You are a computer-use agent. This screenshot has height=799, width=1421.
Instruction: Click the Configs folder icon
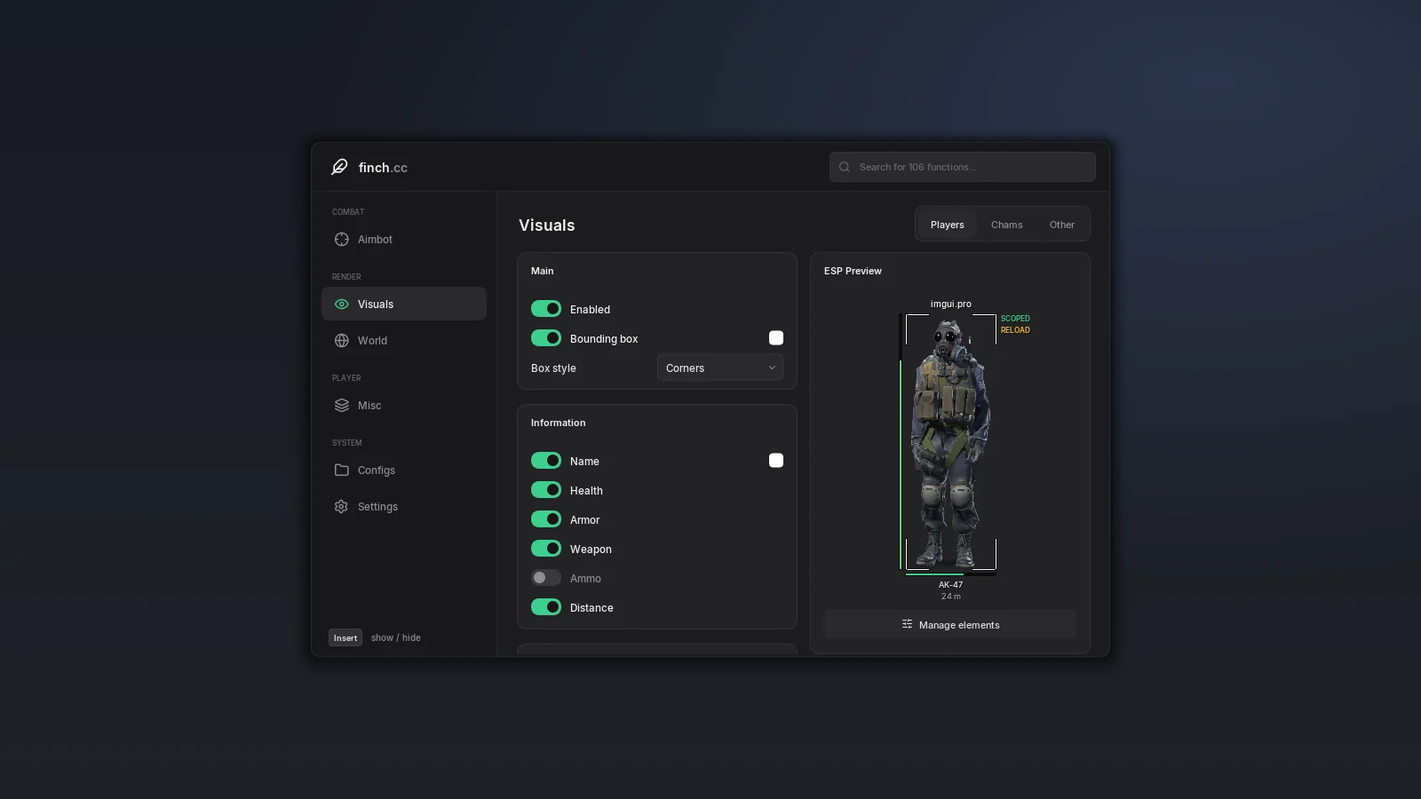[x=341, y=471]
